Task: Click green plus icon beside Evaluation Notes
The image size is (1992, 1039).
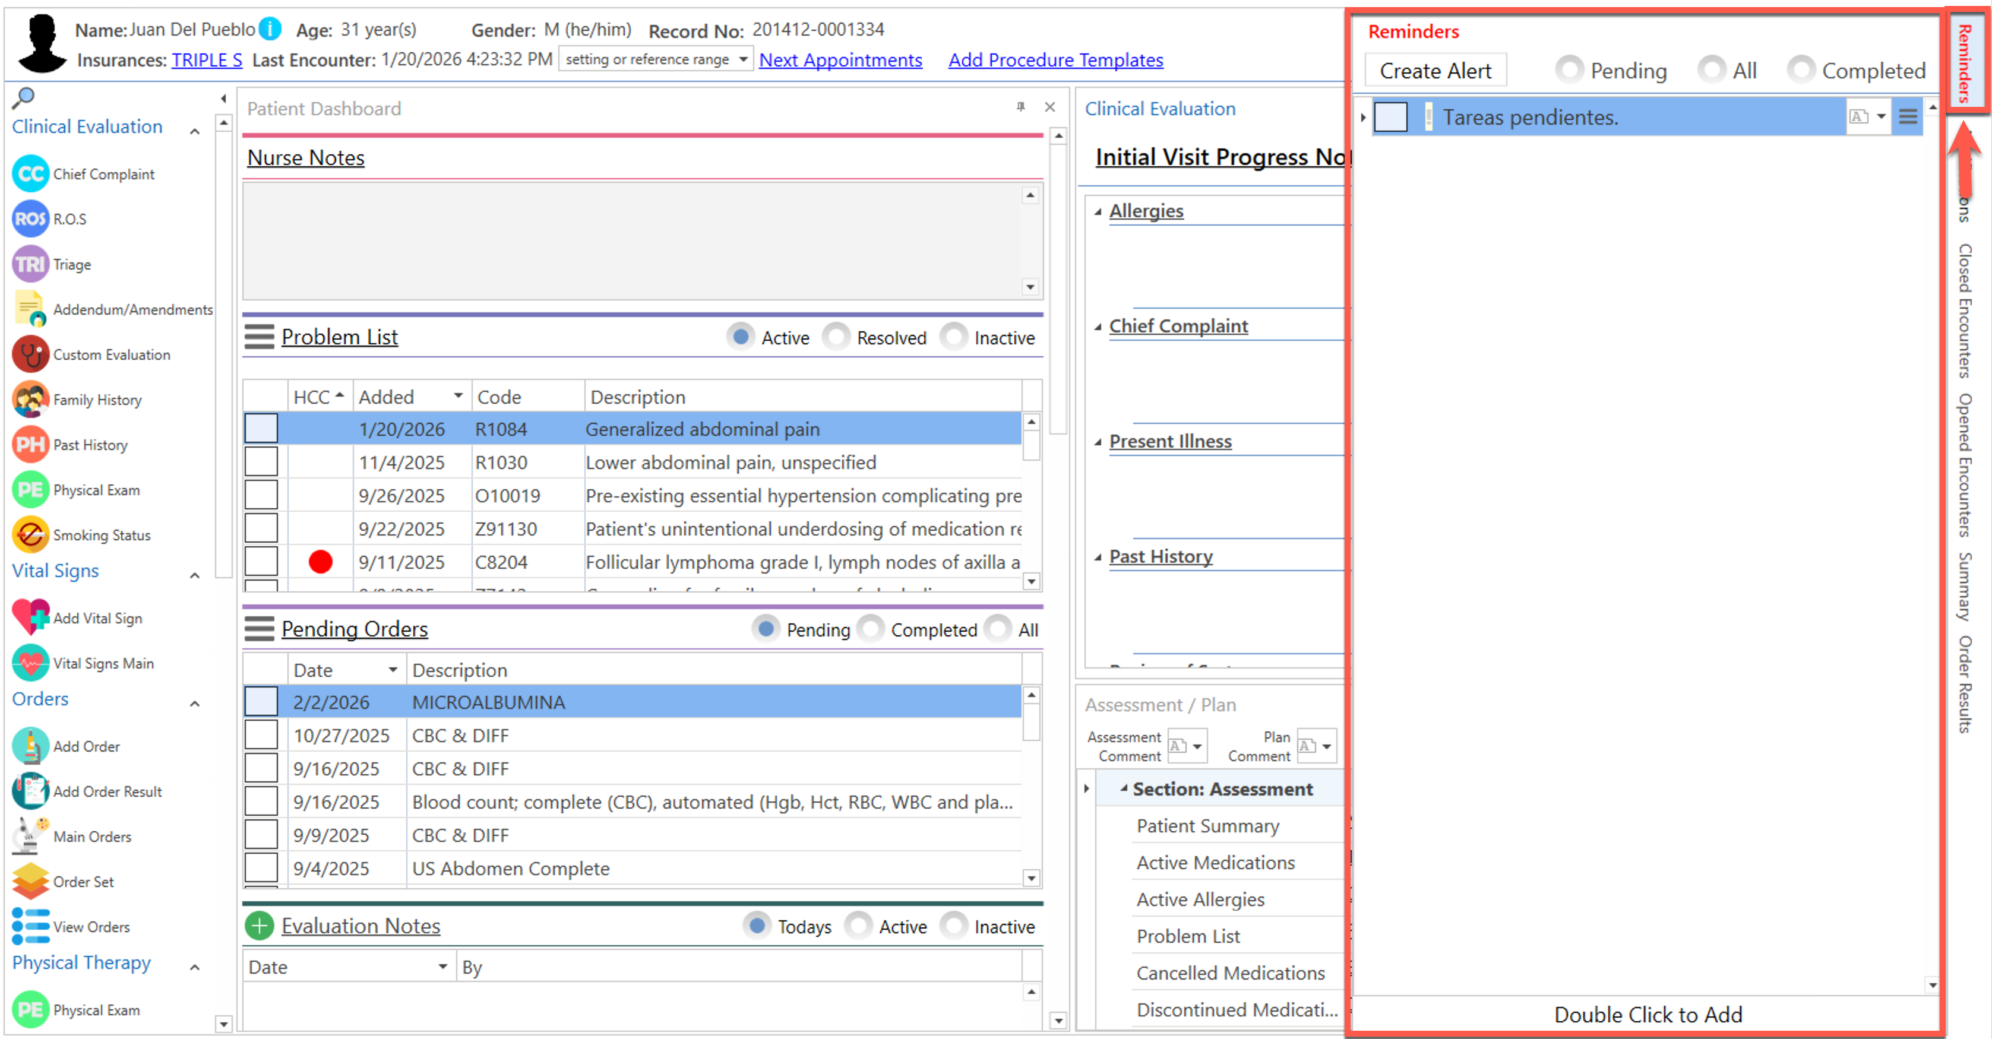Action: coord(260,926)
